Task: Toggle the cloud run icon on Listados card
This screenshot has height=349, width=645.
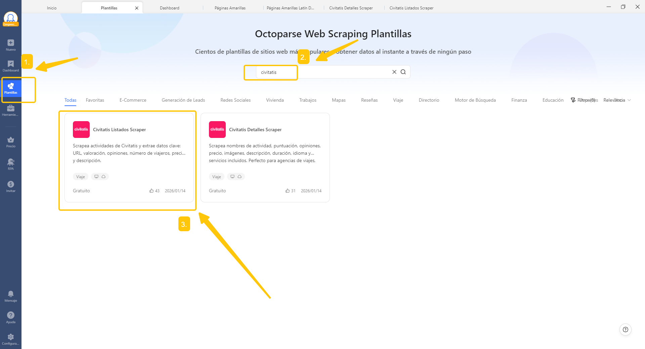Action: pos(103,176)
